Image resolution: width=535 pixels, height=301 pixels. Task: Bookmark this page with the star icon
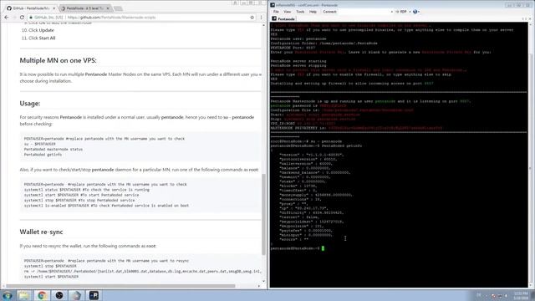coord(252,17)
